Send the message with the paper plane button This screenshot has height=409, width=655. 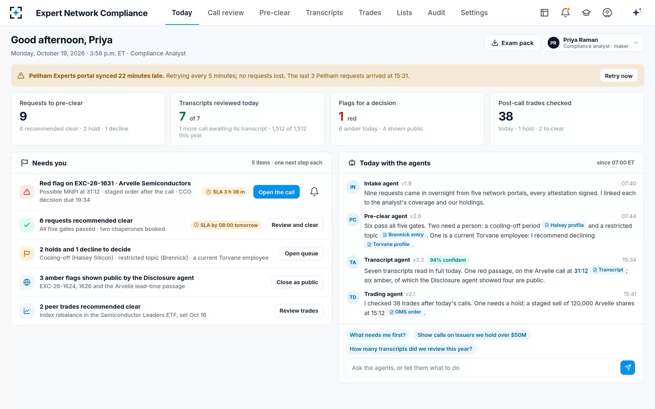628,368
